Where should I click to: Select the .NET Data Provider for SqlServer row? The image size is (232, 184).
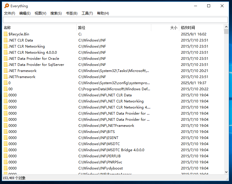pyautogui.click(x=36, y=65)
